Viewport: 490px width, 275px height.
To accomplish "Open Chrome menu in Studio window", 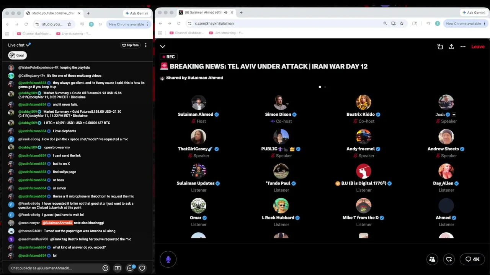I will 147,24.
